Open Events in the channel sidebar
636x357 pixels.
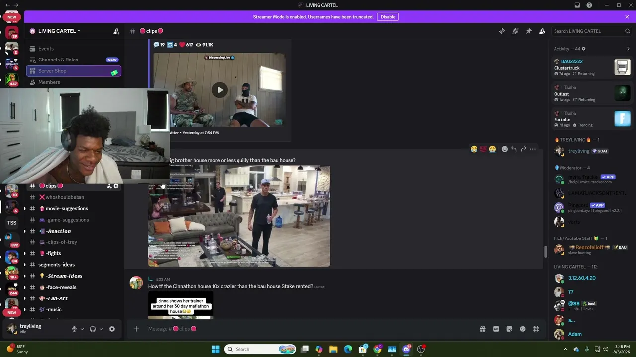pyautogui.click(x=74, y=49)
